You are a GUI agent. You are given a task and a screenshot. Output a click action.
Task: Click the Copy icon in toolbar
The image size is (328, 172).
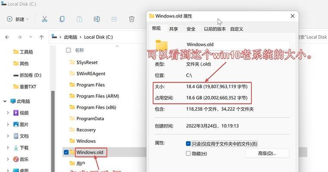coord(62,19)
